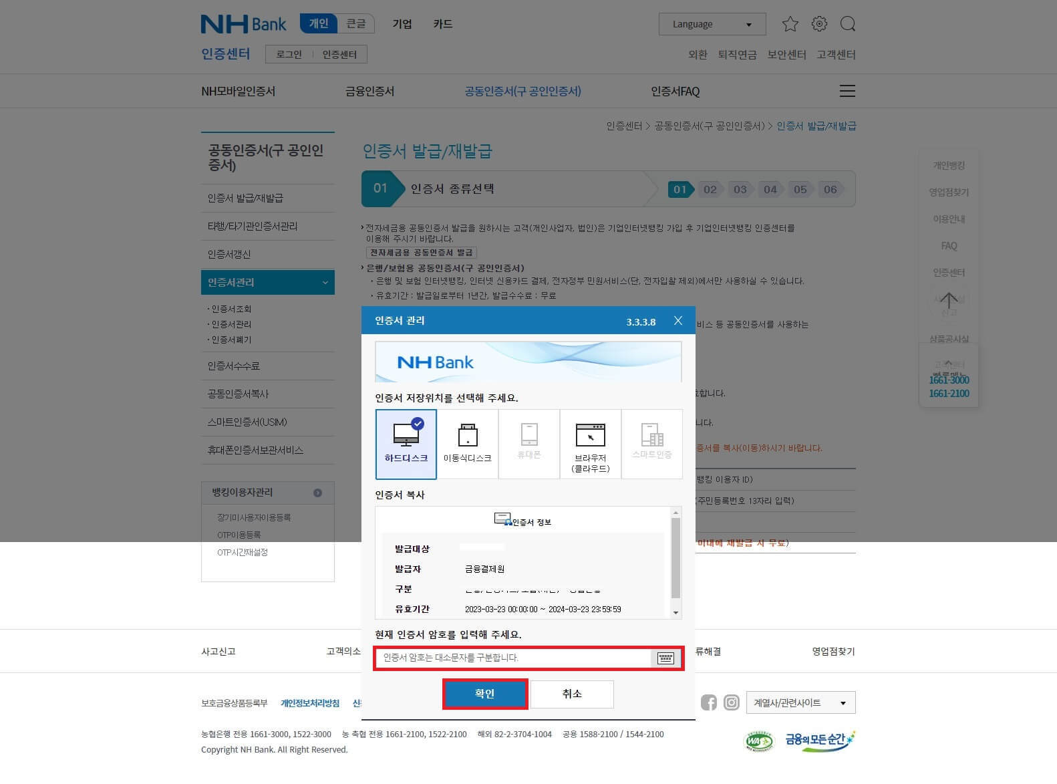Click 전자세금용 공동인증서 발급 button
The width and height of the screenshot is (1057, 784).
421,252
